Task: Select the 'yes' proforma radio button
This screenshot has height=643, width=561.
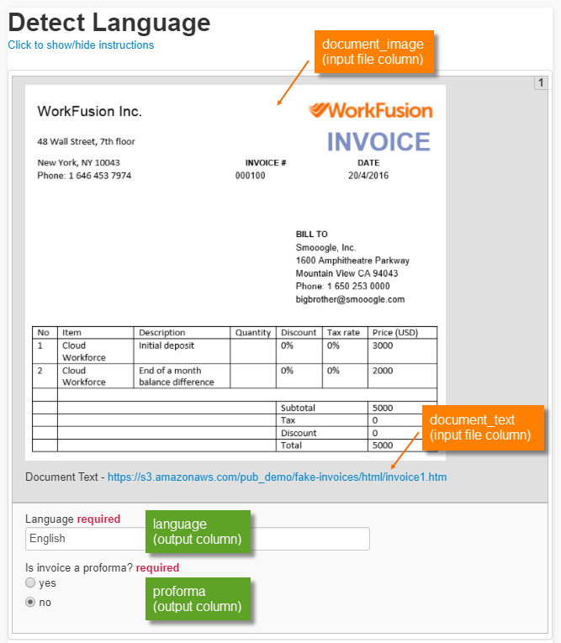Action: coord(30,582)
